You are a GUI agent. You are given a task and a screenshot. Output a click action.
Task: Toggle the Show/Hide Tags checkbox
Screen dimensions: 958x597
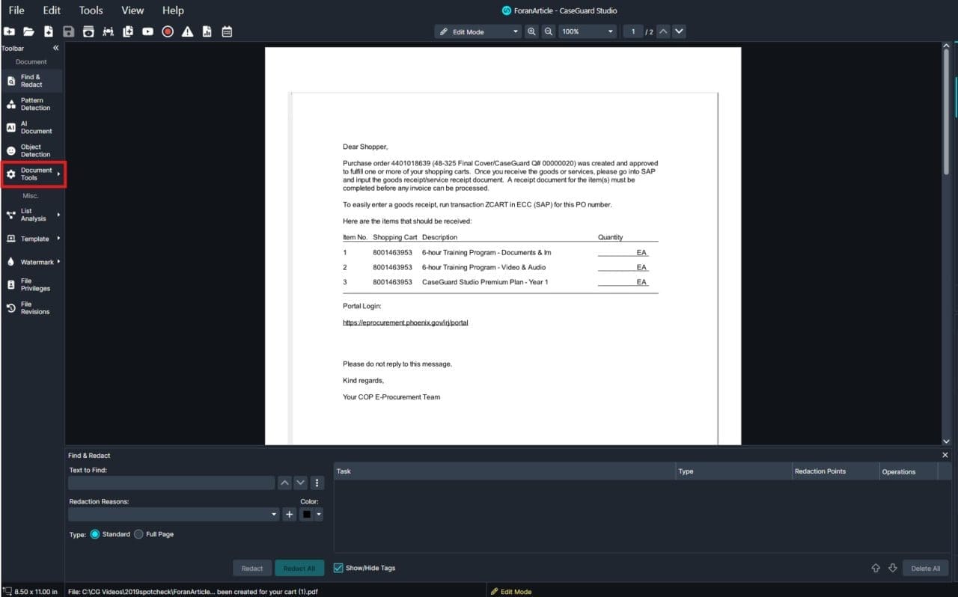tap(338, 568)
